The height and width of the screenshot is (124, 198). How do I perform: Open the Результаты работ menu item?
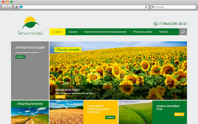click(142, 32)
